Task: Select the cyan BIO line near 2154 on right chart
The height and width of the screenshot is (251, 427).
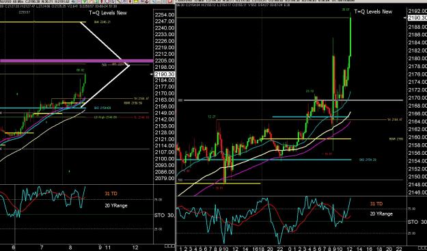Action: point(264,160)
